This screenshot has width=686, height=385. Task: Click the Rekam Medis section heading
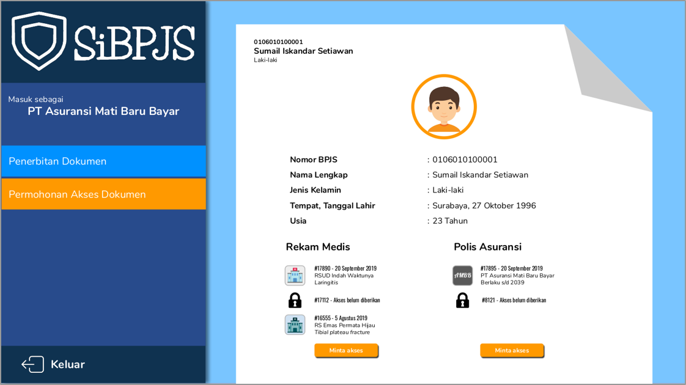(x=318, y=247)
